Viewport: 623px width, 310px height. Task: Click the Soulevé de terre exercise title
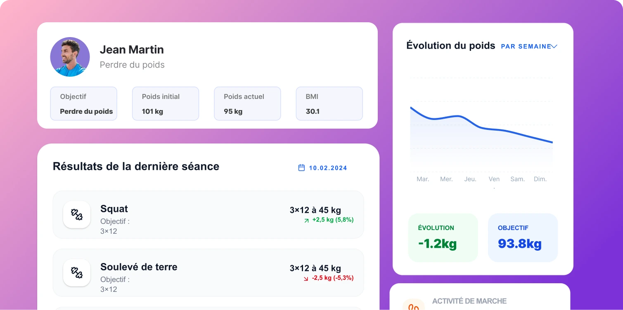[139, 267]
